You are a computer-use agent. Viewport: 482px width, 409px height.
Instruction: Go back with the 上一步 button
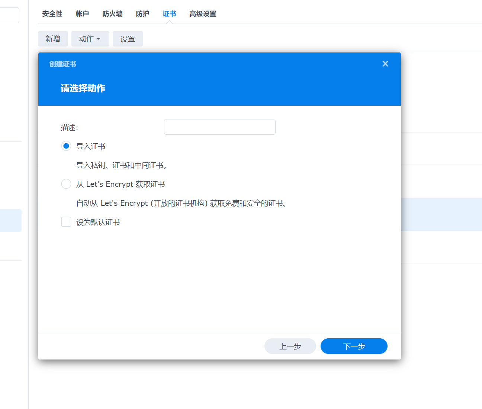coord(290,346)
